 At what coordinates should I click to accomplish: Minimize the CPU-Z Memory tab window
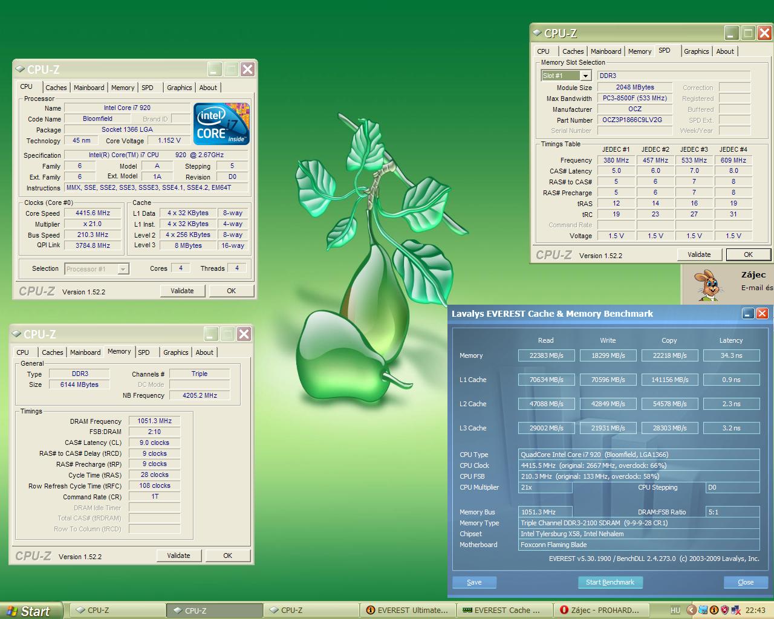[x=211, y=334]
